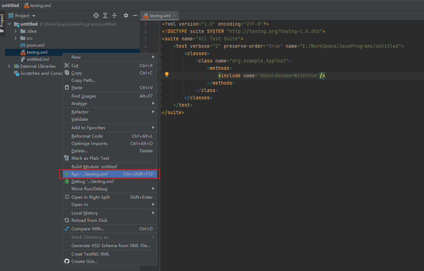Viewport: 424px width, 271px height.
Task: Click the Debug bug icon in context menu
Action: (x=67, y=181)
